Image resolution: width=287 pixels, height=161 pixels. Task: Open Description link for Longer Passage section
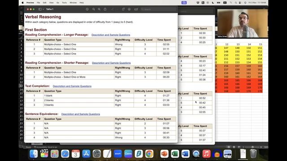111,35
